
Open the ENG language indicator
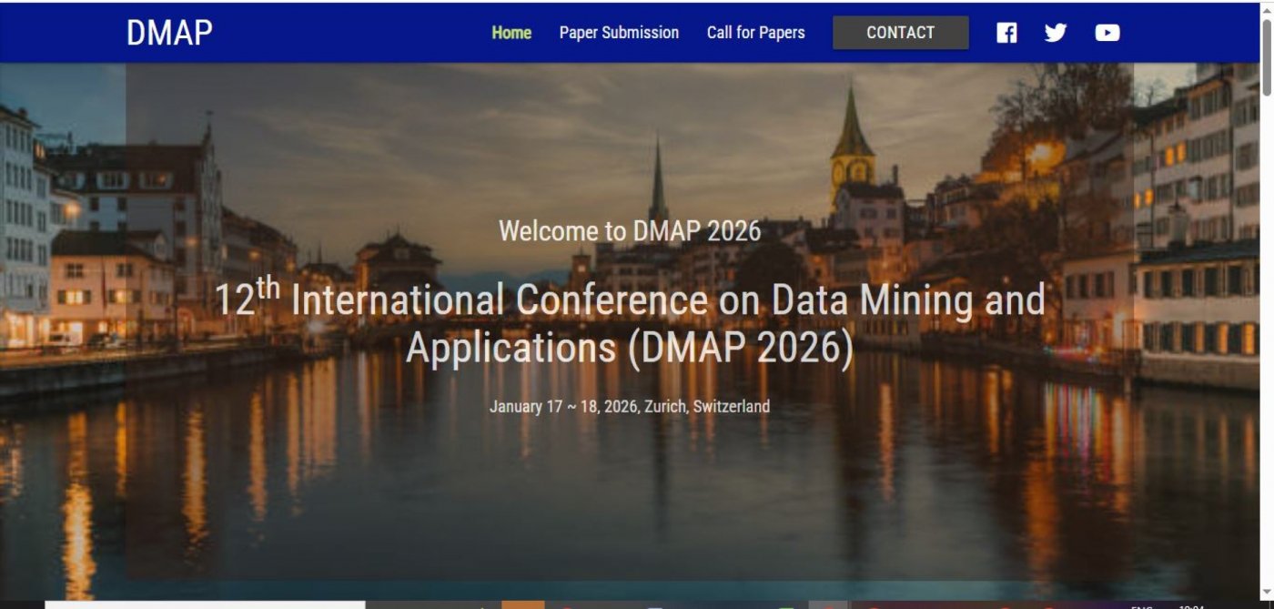1141,606
